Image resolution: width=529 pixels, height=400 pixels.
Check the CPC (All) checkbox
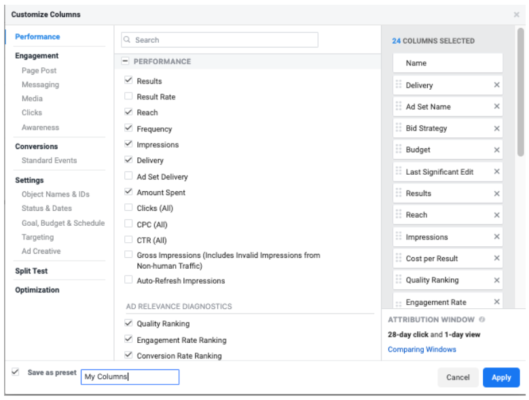128,224
